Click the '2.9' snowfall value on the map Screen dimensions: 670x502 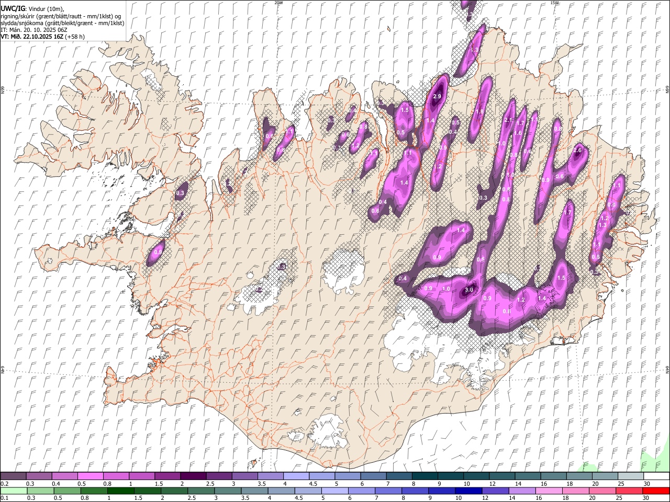tap(437, 97)
